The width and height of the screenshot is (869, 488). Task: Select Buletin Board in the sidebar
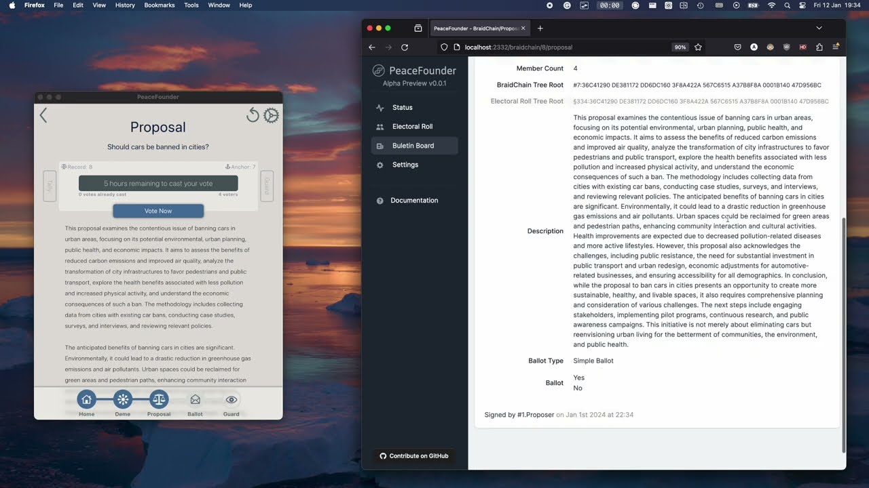click(x=415, y=146)
